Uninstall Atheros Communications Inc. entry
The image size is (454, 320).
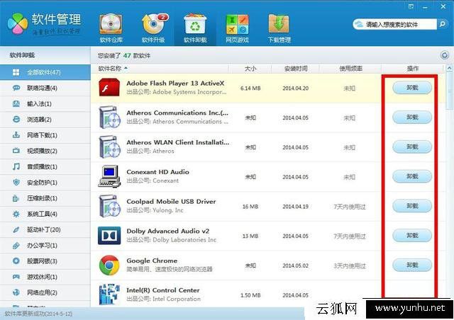(x=412, y=117)
